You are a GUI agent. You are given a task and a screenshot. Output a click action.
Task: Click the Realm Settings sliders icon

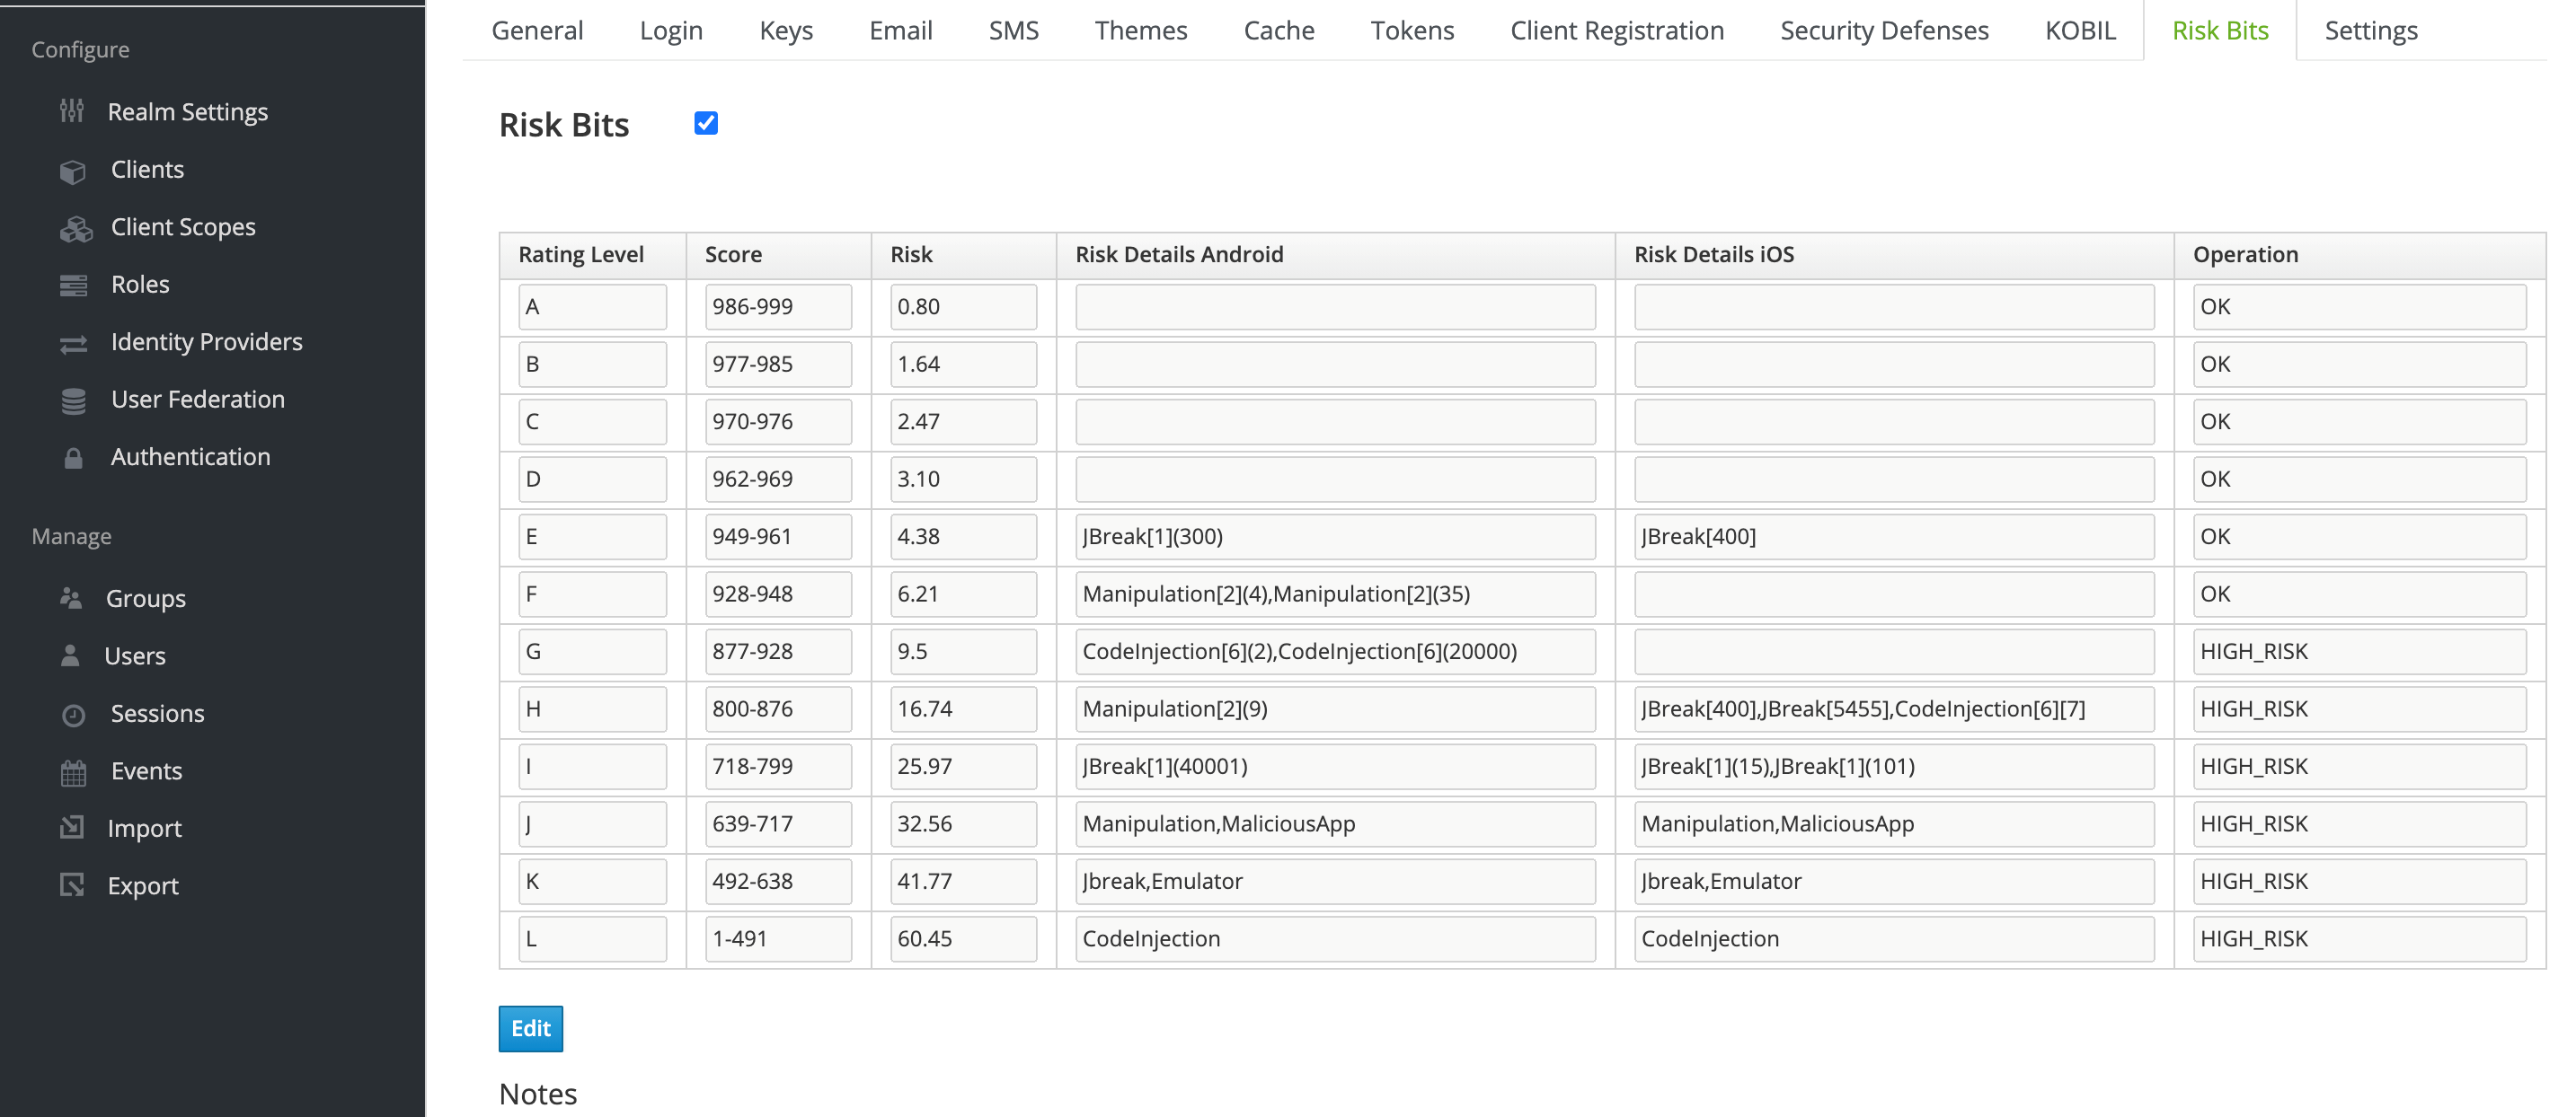point(72,111)
